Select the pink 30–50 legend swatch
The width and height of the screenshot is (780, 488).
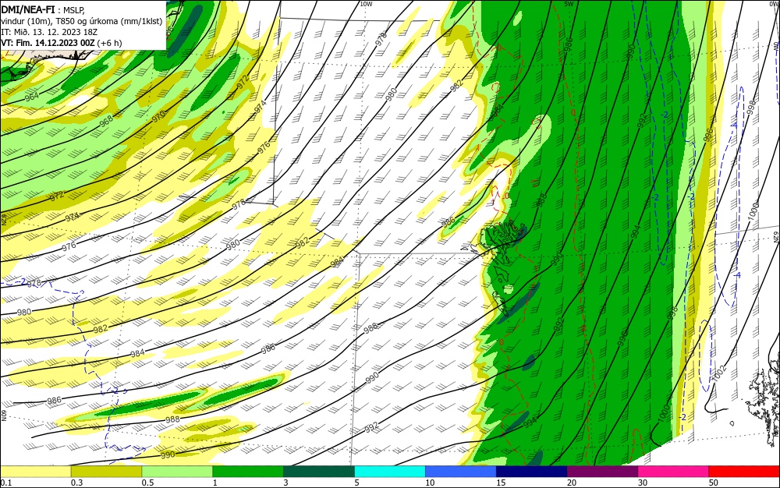tap(674, 472)
